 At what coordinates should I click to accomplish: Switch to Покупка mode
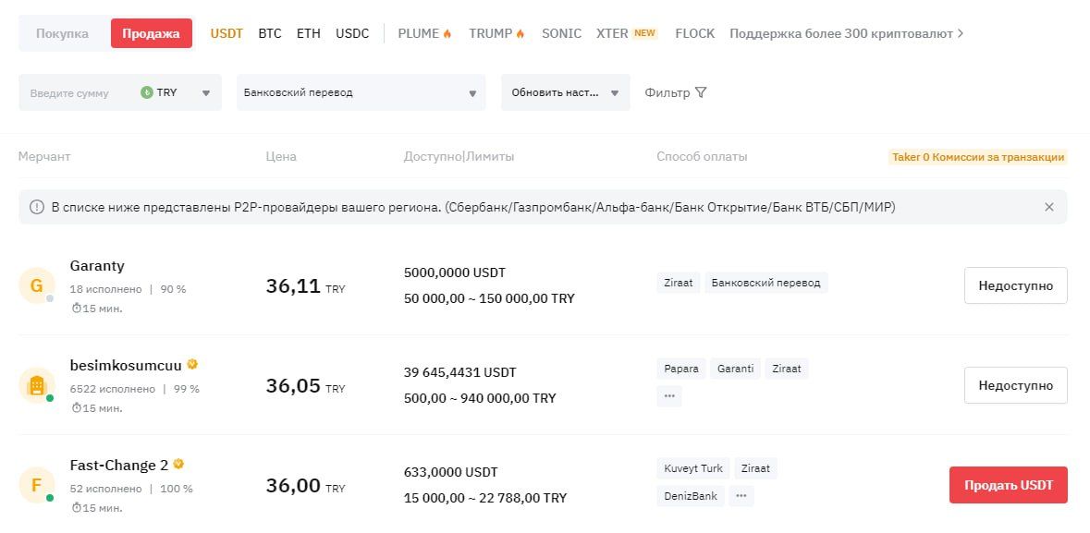[63, 33]
